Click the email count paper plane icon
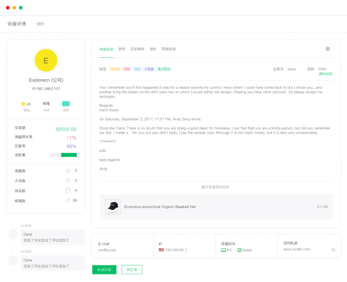347x282 pixels. click(x=68, y=200)
